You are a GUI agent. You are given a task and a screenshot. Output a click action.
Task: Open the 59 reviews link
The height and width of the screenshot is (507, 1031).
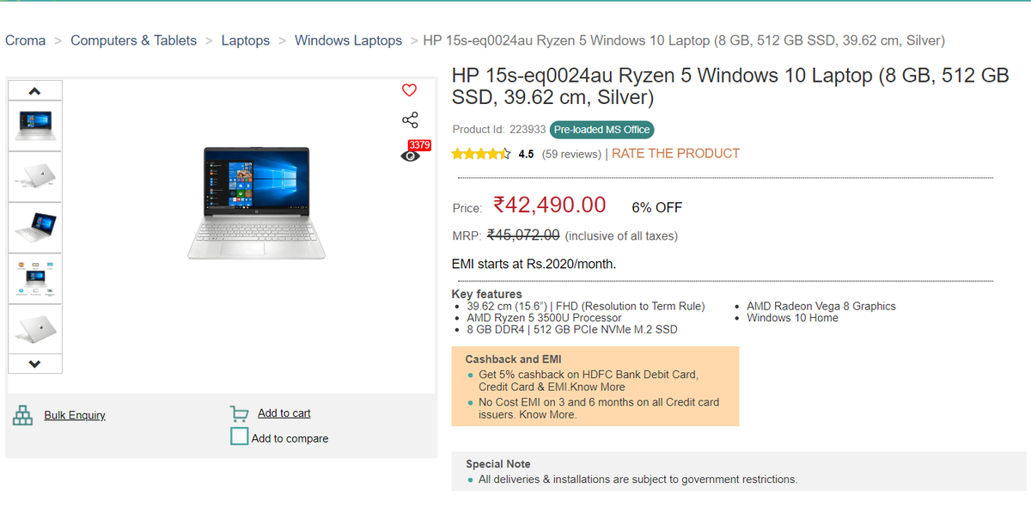coord(571,154)
